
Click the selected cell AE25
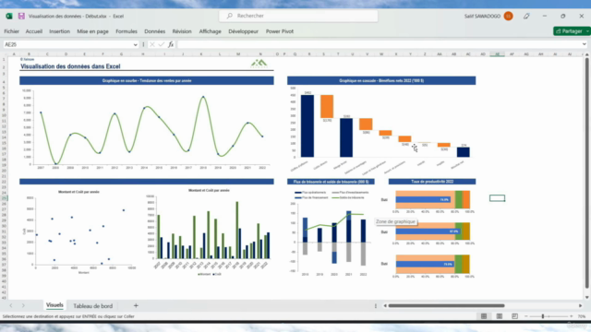coord(497,198)
